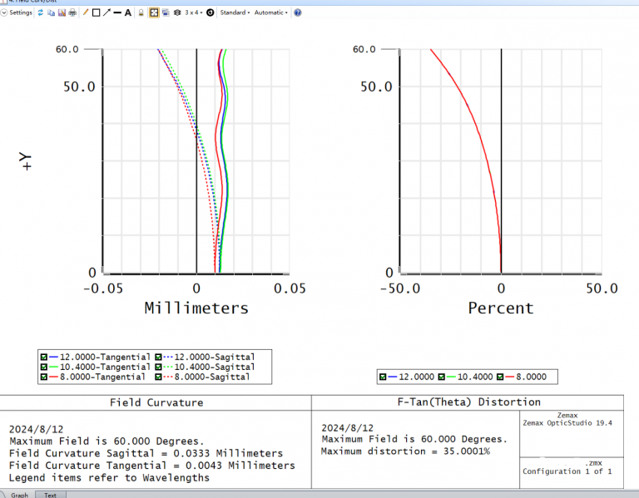This screenshot has height=498, width=639.
Task: Open the Standard dropdown
Action: [235, 12]
